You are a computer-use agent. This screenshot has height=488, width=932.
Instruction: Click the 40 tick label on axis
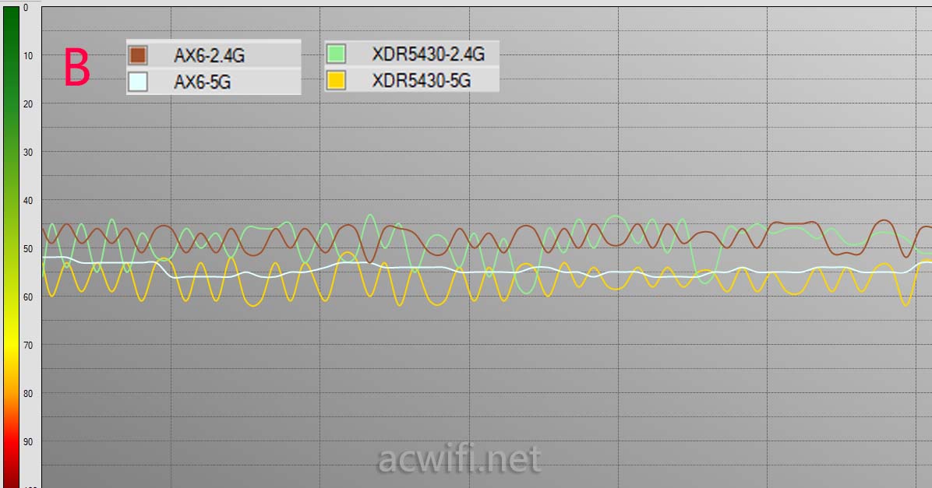[28, 201]
